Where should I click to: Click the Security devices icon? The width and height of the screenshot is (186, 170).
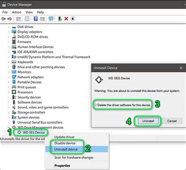(14, 97)
